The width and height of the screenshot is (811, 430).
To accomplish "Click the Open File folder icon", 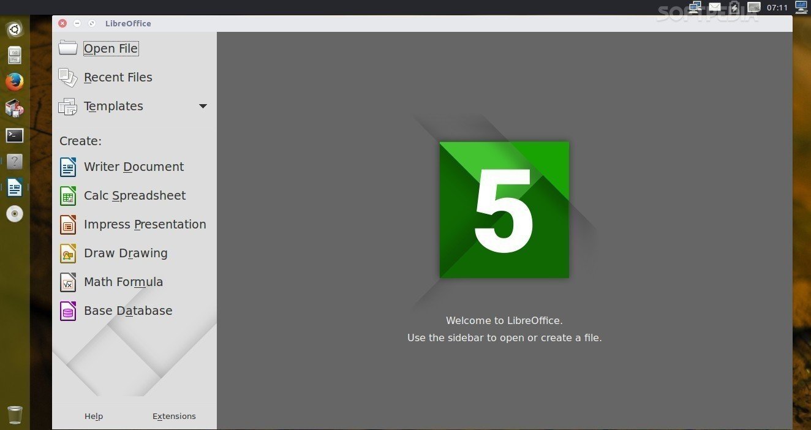I will pos(68,48).
